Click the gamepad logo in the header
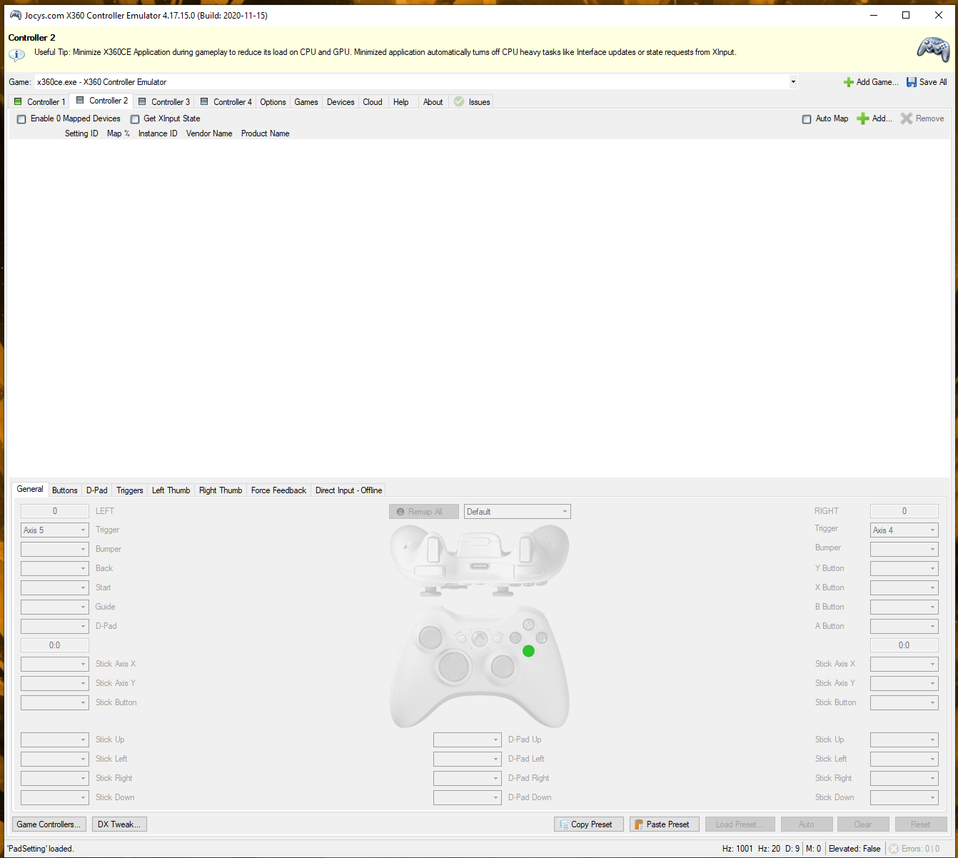This screenshot has width=958, height=858. click(933, 49)
